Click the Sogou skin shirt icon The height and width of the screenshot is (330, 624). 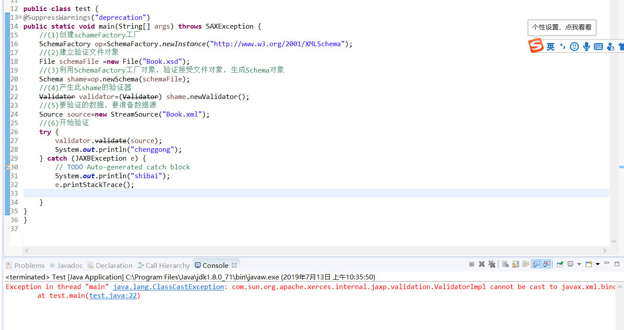(621, 46)
